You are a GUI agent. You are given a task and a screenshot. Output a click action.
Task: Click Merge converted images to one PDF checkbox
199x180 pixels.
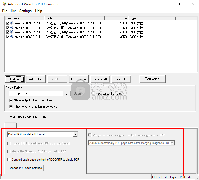[90, 135]
